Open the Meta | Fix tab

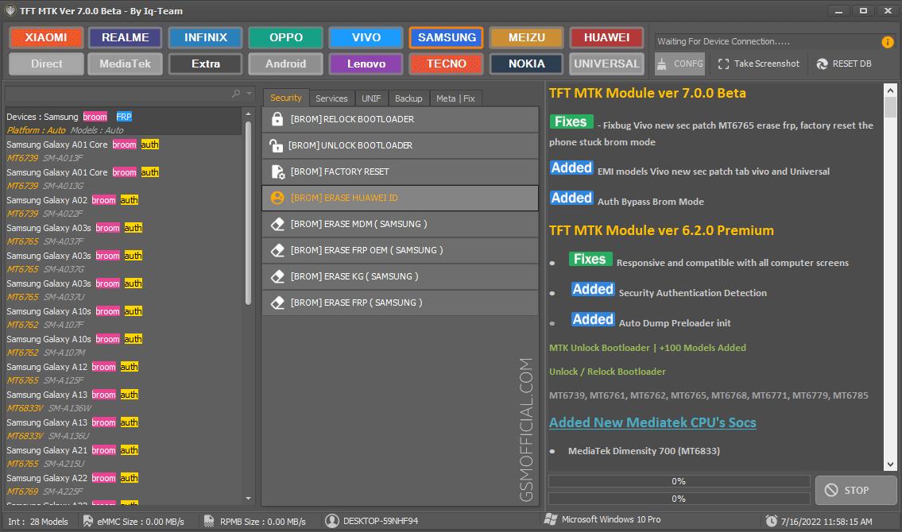pyautogui.click(x=455, y=98)
